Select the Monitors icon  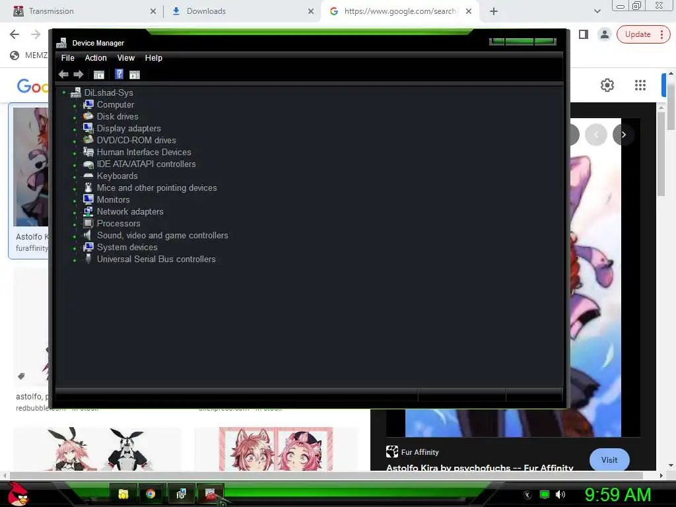(88, 199)
